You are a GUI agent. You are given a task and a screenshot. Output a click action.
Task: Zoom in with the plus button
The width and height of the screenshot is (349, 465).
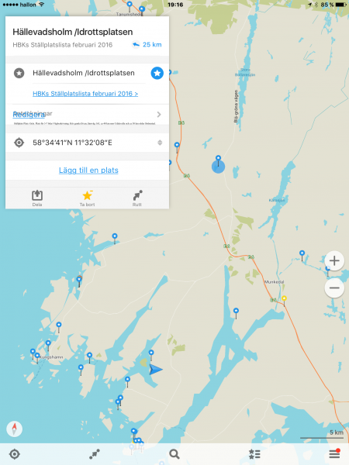334,260
